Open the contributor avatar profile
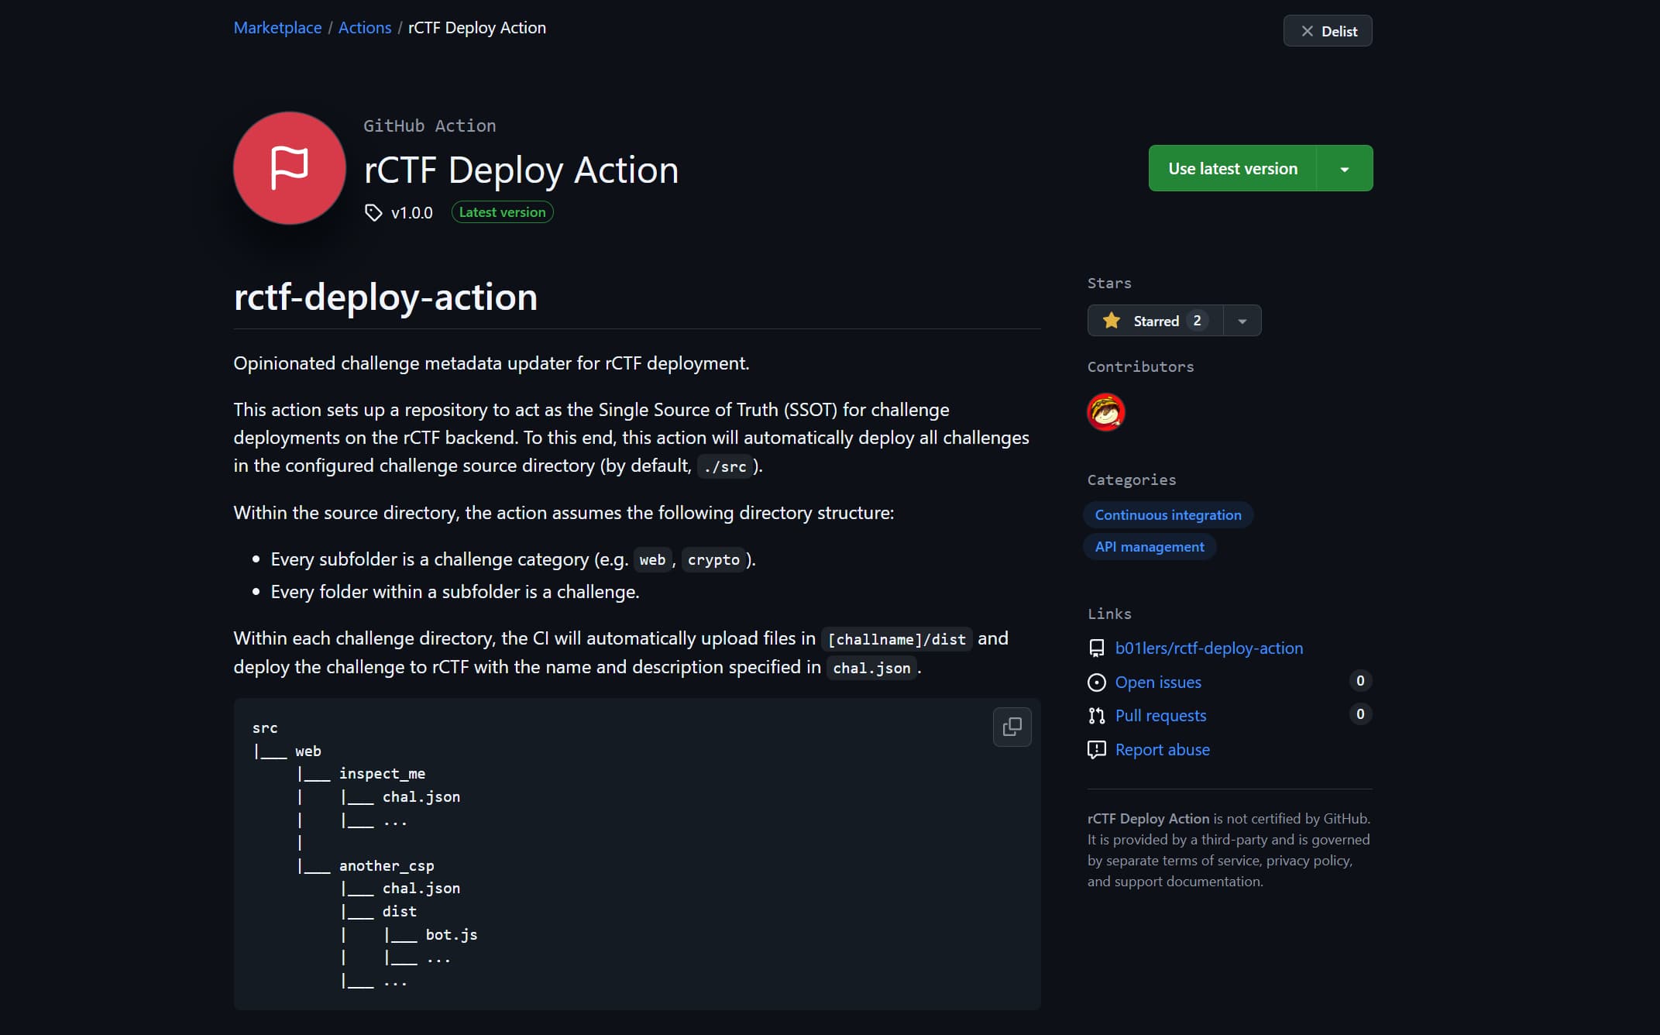Screen dimensions: 1660x1035 click(1106, 411)
